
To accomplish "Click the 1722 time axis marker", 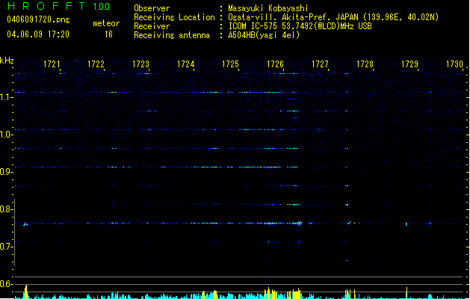I will click(96, 64).
